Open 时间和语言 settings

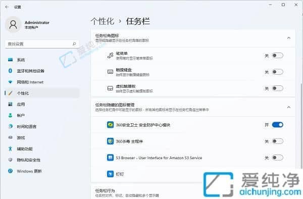tap(42, 126)
